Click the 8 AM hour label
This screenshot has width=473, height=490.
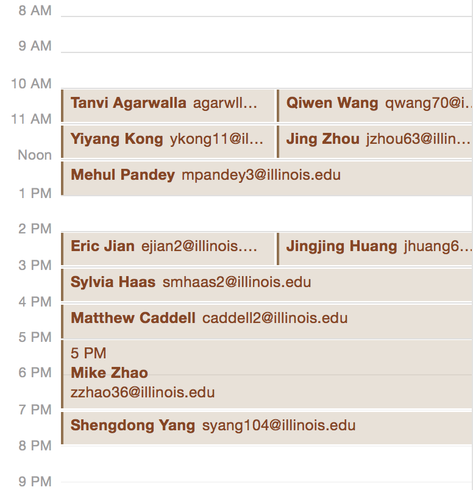(35, 10)
